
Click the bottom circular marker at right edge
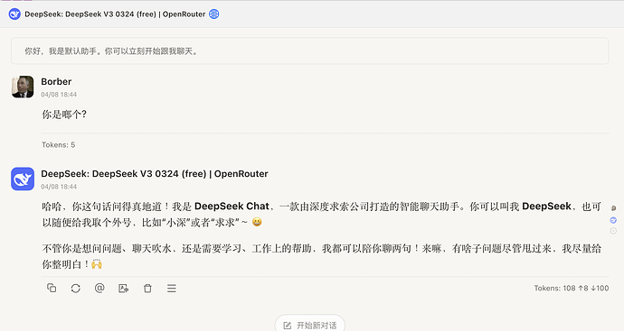tap(613, 231)
